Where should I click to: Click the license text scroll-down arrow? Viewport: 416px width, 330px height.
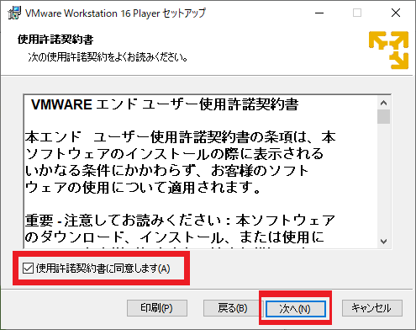(383, 242)
